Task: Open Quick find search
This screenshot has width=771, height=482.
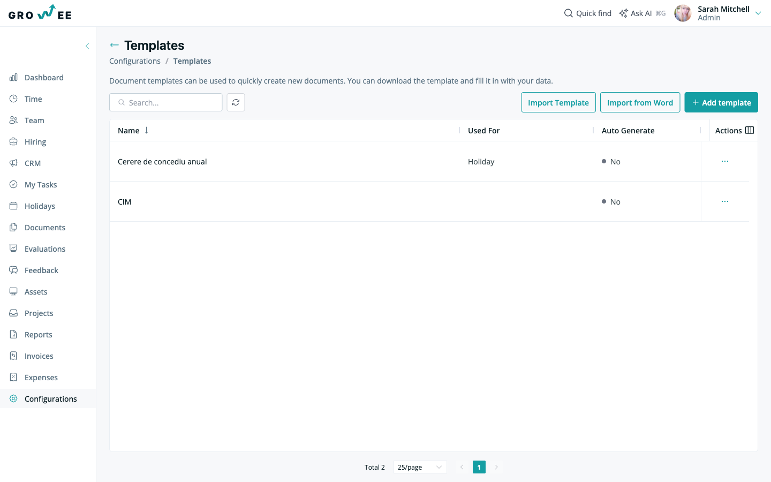Action: click(x=588, y=13)
